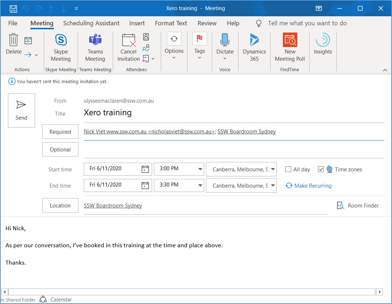Save the meeting using the disk icon
The height and width of the screenshot is (304, 392).
(13, 8)
